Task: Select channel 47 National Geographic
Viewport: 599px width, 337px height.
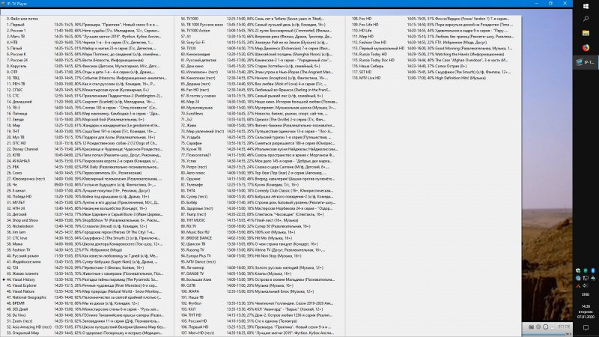Action: (x=26, y=297)
